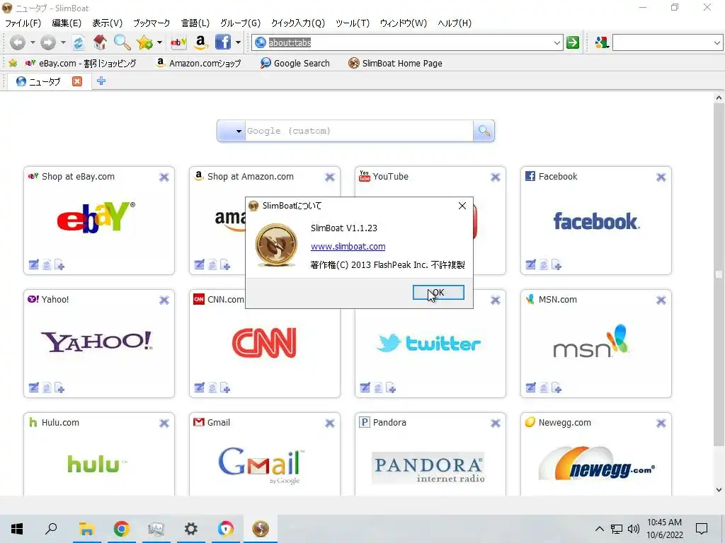
Task: Remove the Facebook tile
Action: pyautogui.click(x=661, y=177)
